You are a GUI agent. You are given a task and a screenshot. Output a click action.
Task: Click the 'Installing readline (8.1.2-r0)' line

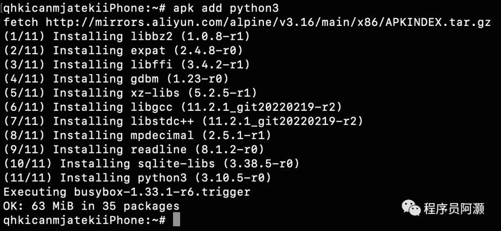coord(134,149)
